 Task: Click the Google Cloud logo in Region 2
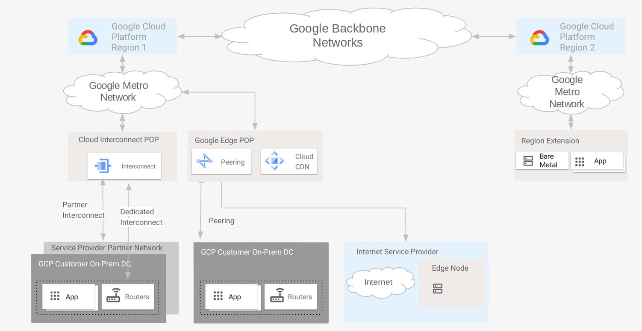pyautogui.click(x=539, y=38)
